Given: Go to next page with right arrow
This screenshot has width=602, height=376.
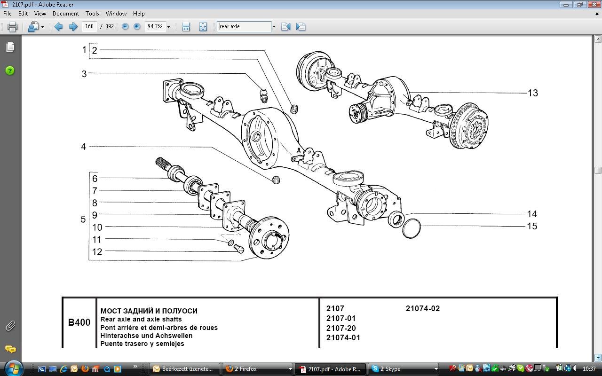Looking at the screenshot, I should pos(73,27).
